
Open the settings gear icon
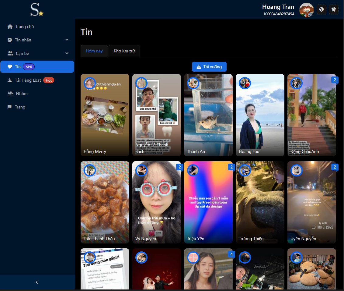[333, 9]
